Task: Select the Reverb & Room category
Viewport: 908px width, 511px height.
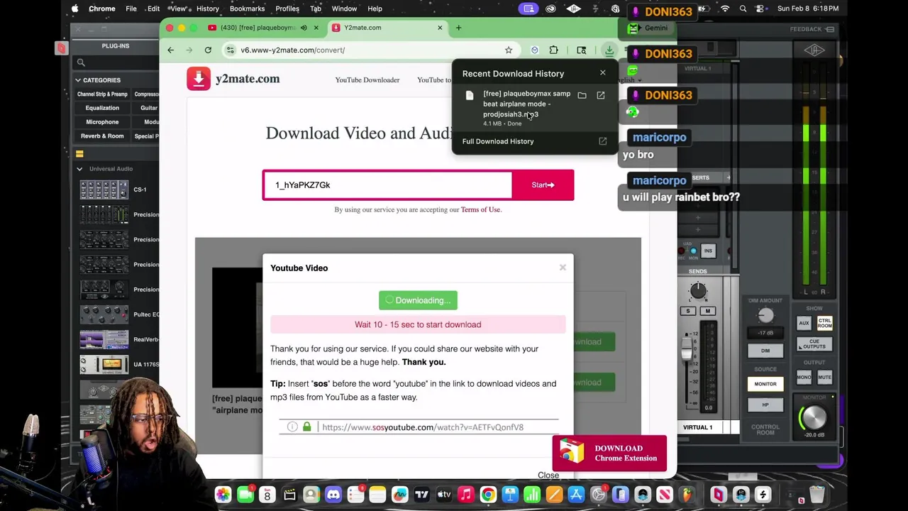Action: pyautogui.click(x=102, y=136)
